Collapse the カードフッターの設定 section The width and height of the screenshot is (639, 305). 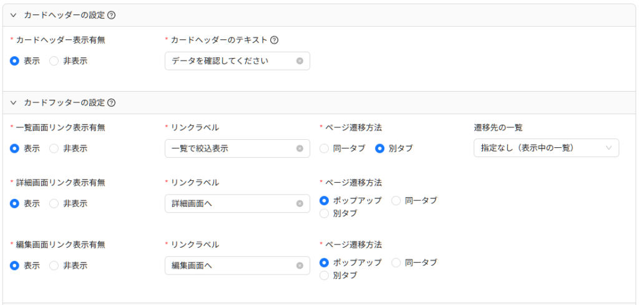[14, 103]
